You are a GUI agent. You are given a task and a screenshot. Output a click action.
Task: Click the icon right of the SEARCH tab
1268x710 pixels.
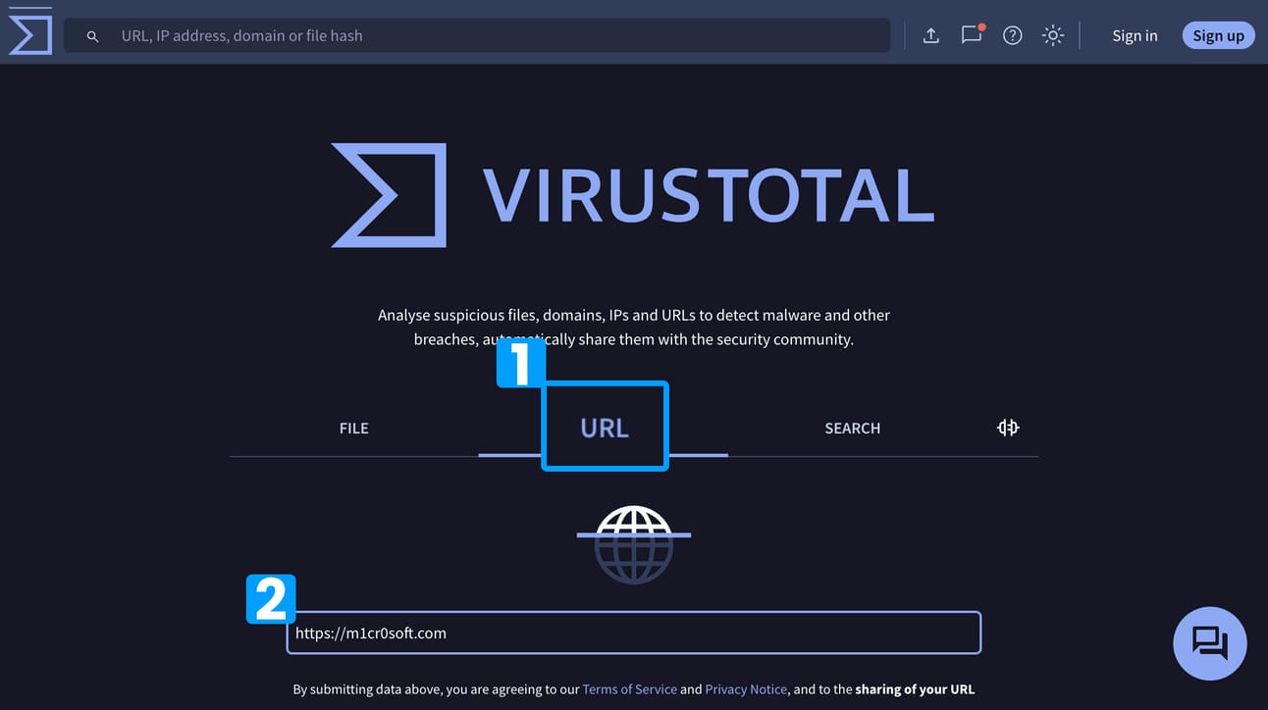[x=1008, y=428]
